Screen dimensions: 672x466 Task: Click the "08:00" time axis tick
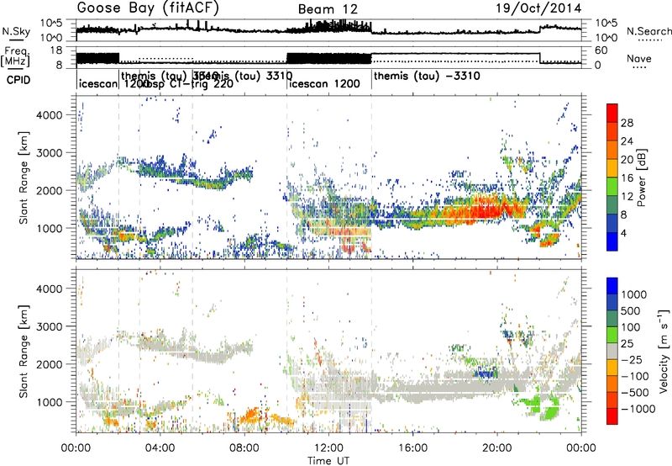tap(244, 448)
